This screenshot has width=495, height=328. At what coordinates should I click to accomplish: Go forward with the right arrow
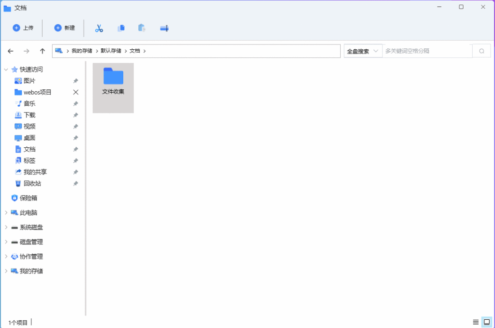27,51
